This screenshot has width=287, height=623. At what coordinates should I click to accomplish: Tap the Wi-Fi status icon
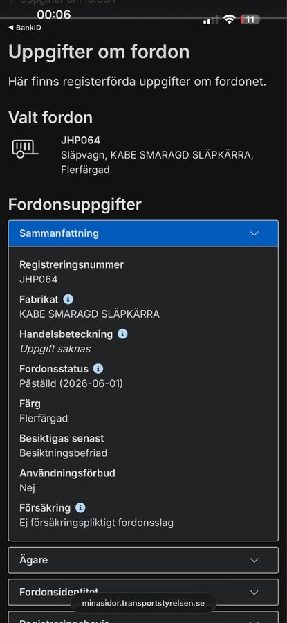[230, 19]
